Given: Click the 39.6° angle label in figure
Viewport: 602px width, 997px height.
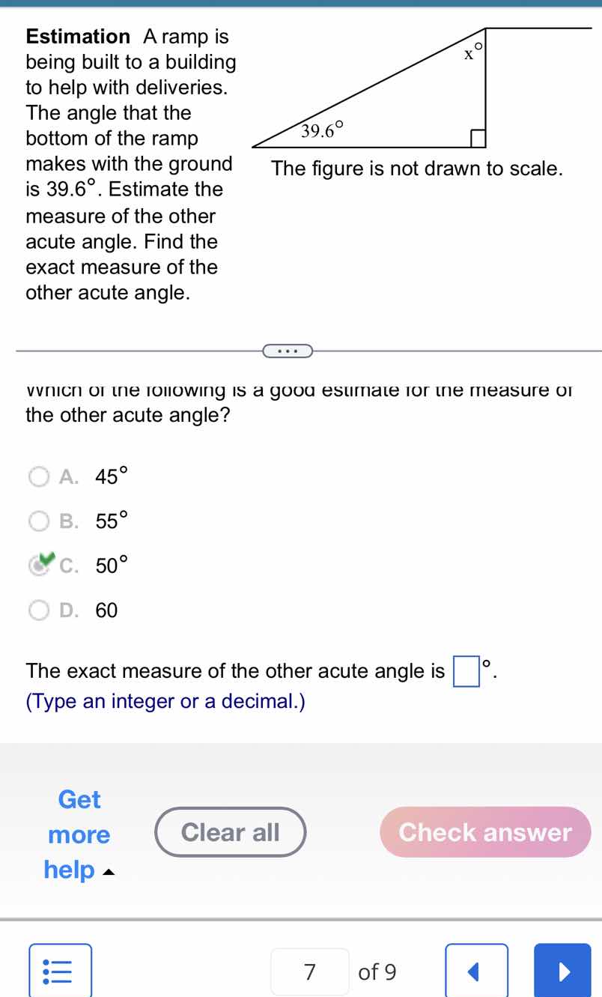Looking at the screenshot, I should pyautogui.click(x=322, y=133).
